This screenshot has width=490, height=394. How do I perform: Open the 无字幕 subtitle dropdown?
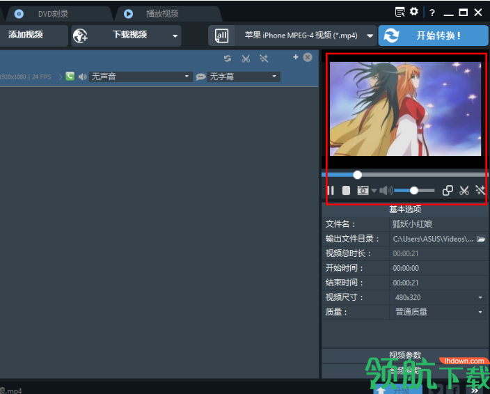click(244, 77)
